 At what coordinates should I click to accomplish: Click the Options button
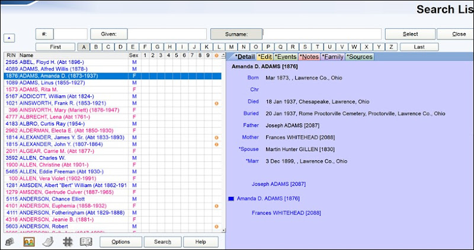click(121, 242)
